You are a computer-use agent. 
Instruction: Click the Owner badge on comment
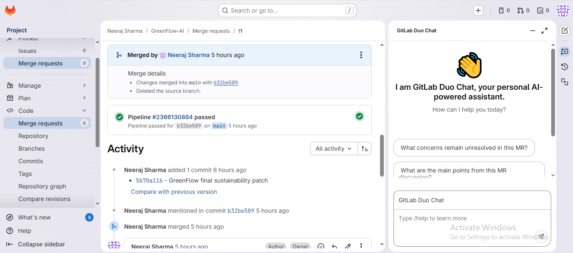300,247
